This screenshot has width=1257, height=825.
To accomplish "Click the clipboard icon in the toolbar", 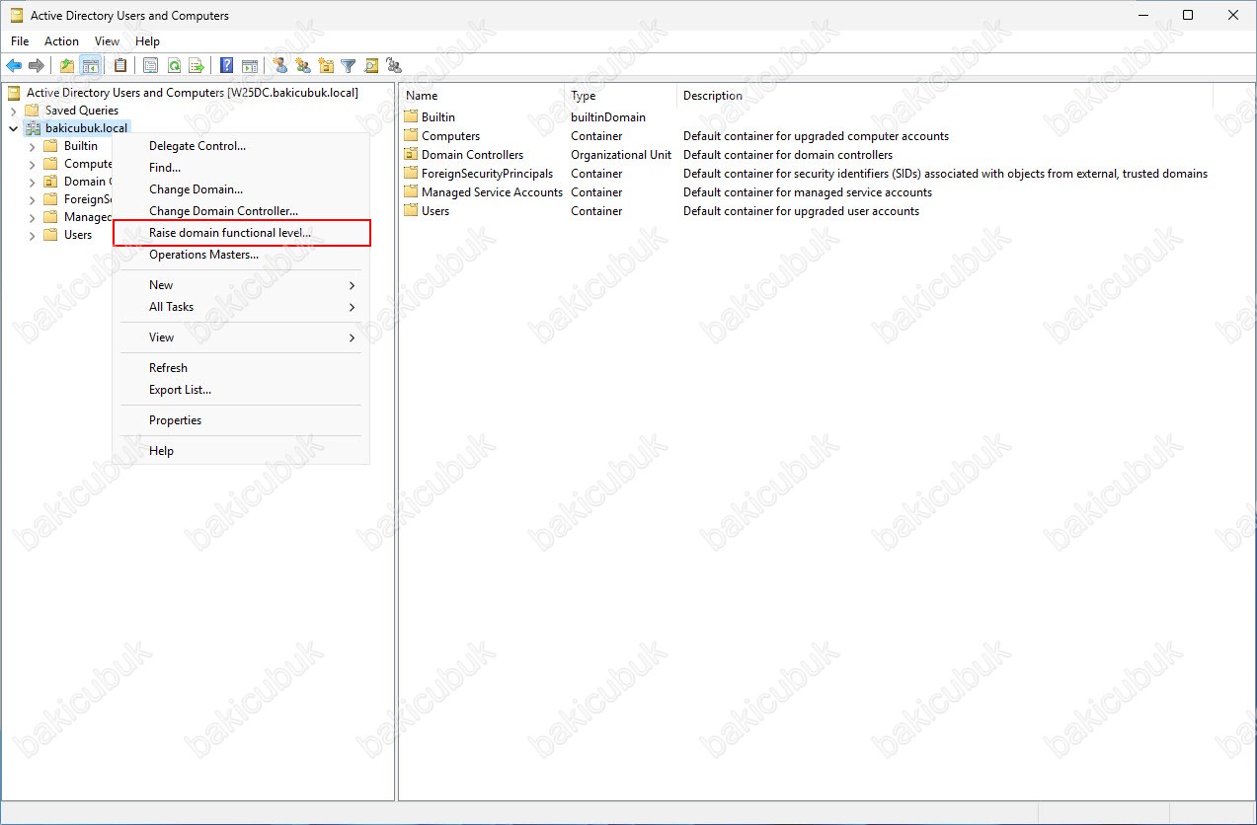I will tap(120, 66).
